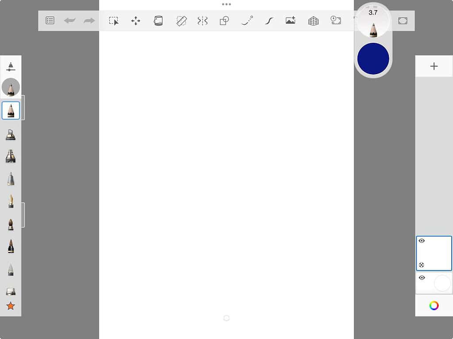The image size is (453, 339).
Task: Select the round paint brush
Action: tap(11, 225)
